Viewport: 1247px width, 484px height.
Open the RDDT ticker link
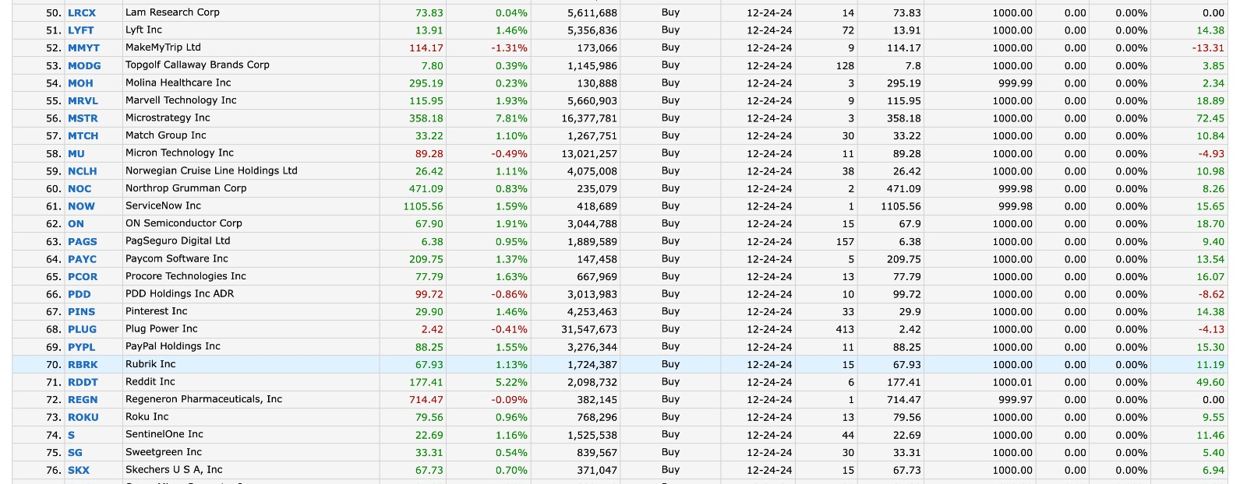(x=83, y=383)
